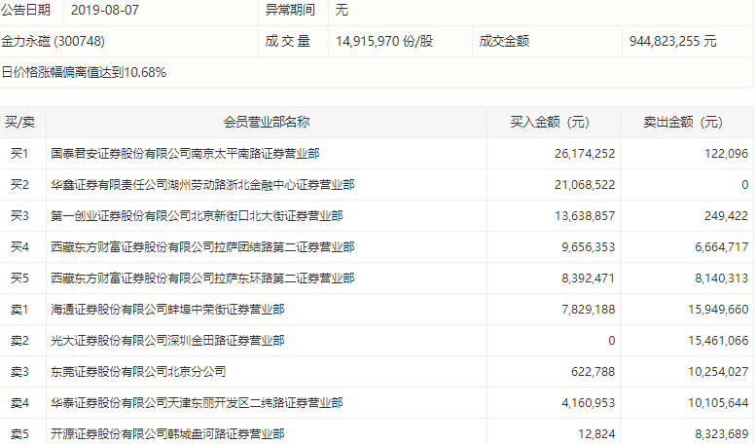The width and height of the screenshot is (756, 445).
Task: Select 开源证券韩城盘河路证券营业部 name
Action: (167, 434)
